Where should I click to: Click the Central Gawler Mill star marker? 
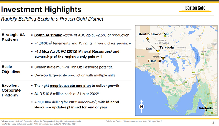point(147,39)
